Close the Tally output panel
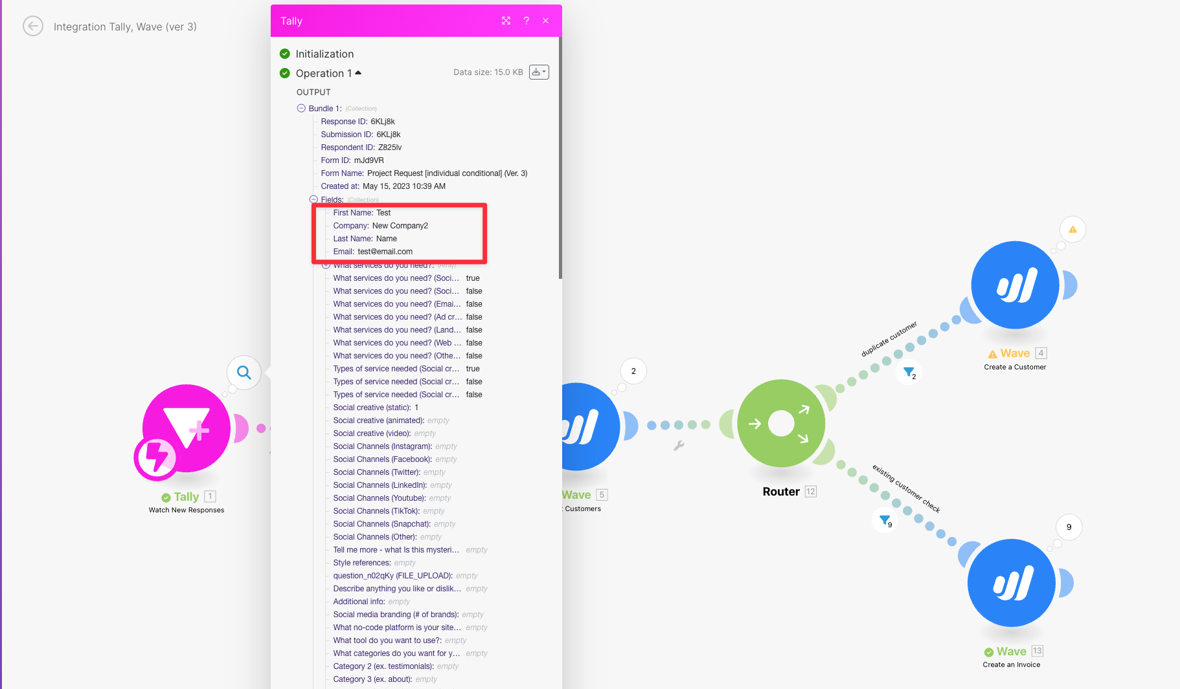The width and height of the screenshot is (1180, 689). click(546, 21)
